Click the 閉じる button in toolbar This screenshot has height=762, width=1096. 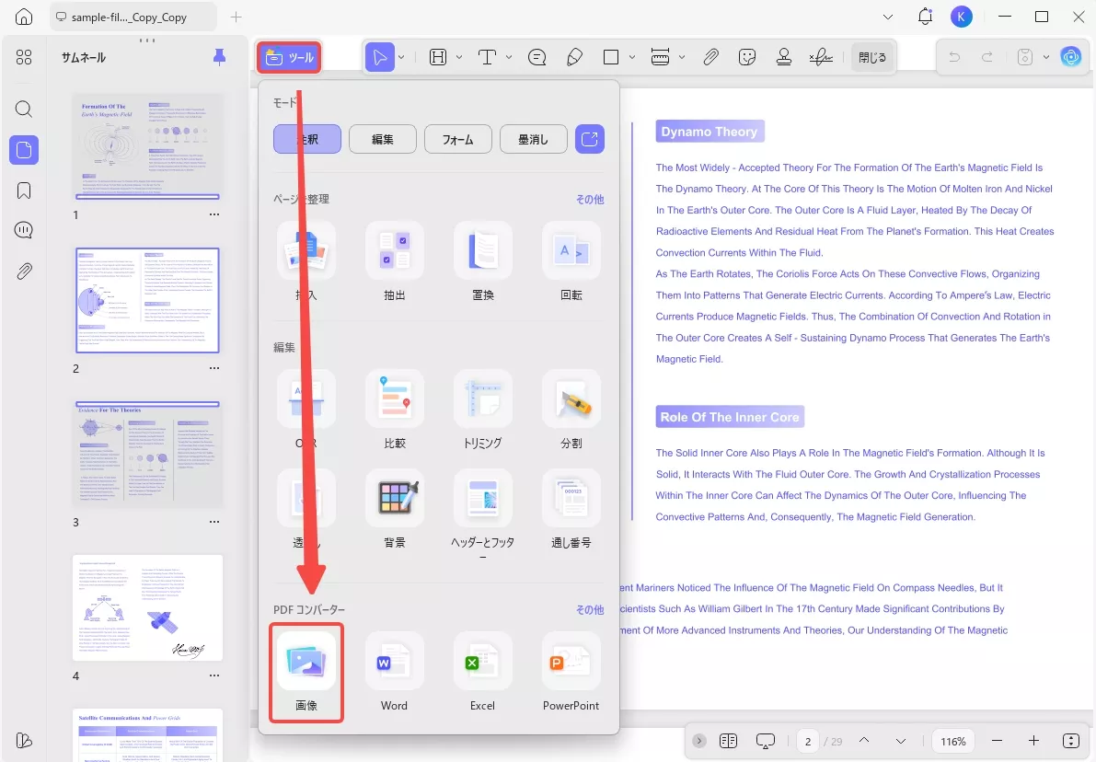point(872,57)
